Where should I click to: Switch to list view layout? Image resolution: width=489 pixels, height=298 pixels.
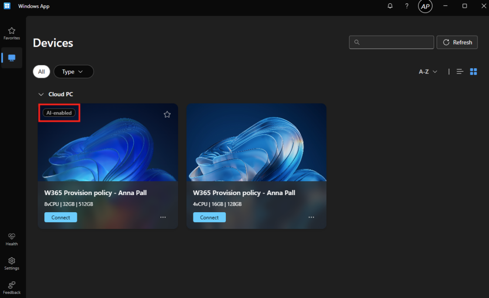tap(460, 72)
